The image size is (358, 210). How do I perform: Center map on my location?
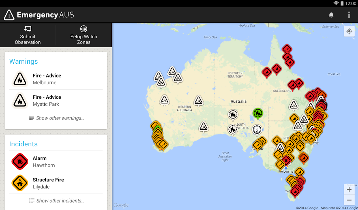tap(349, 31)
